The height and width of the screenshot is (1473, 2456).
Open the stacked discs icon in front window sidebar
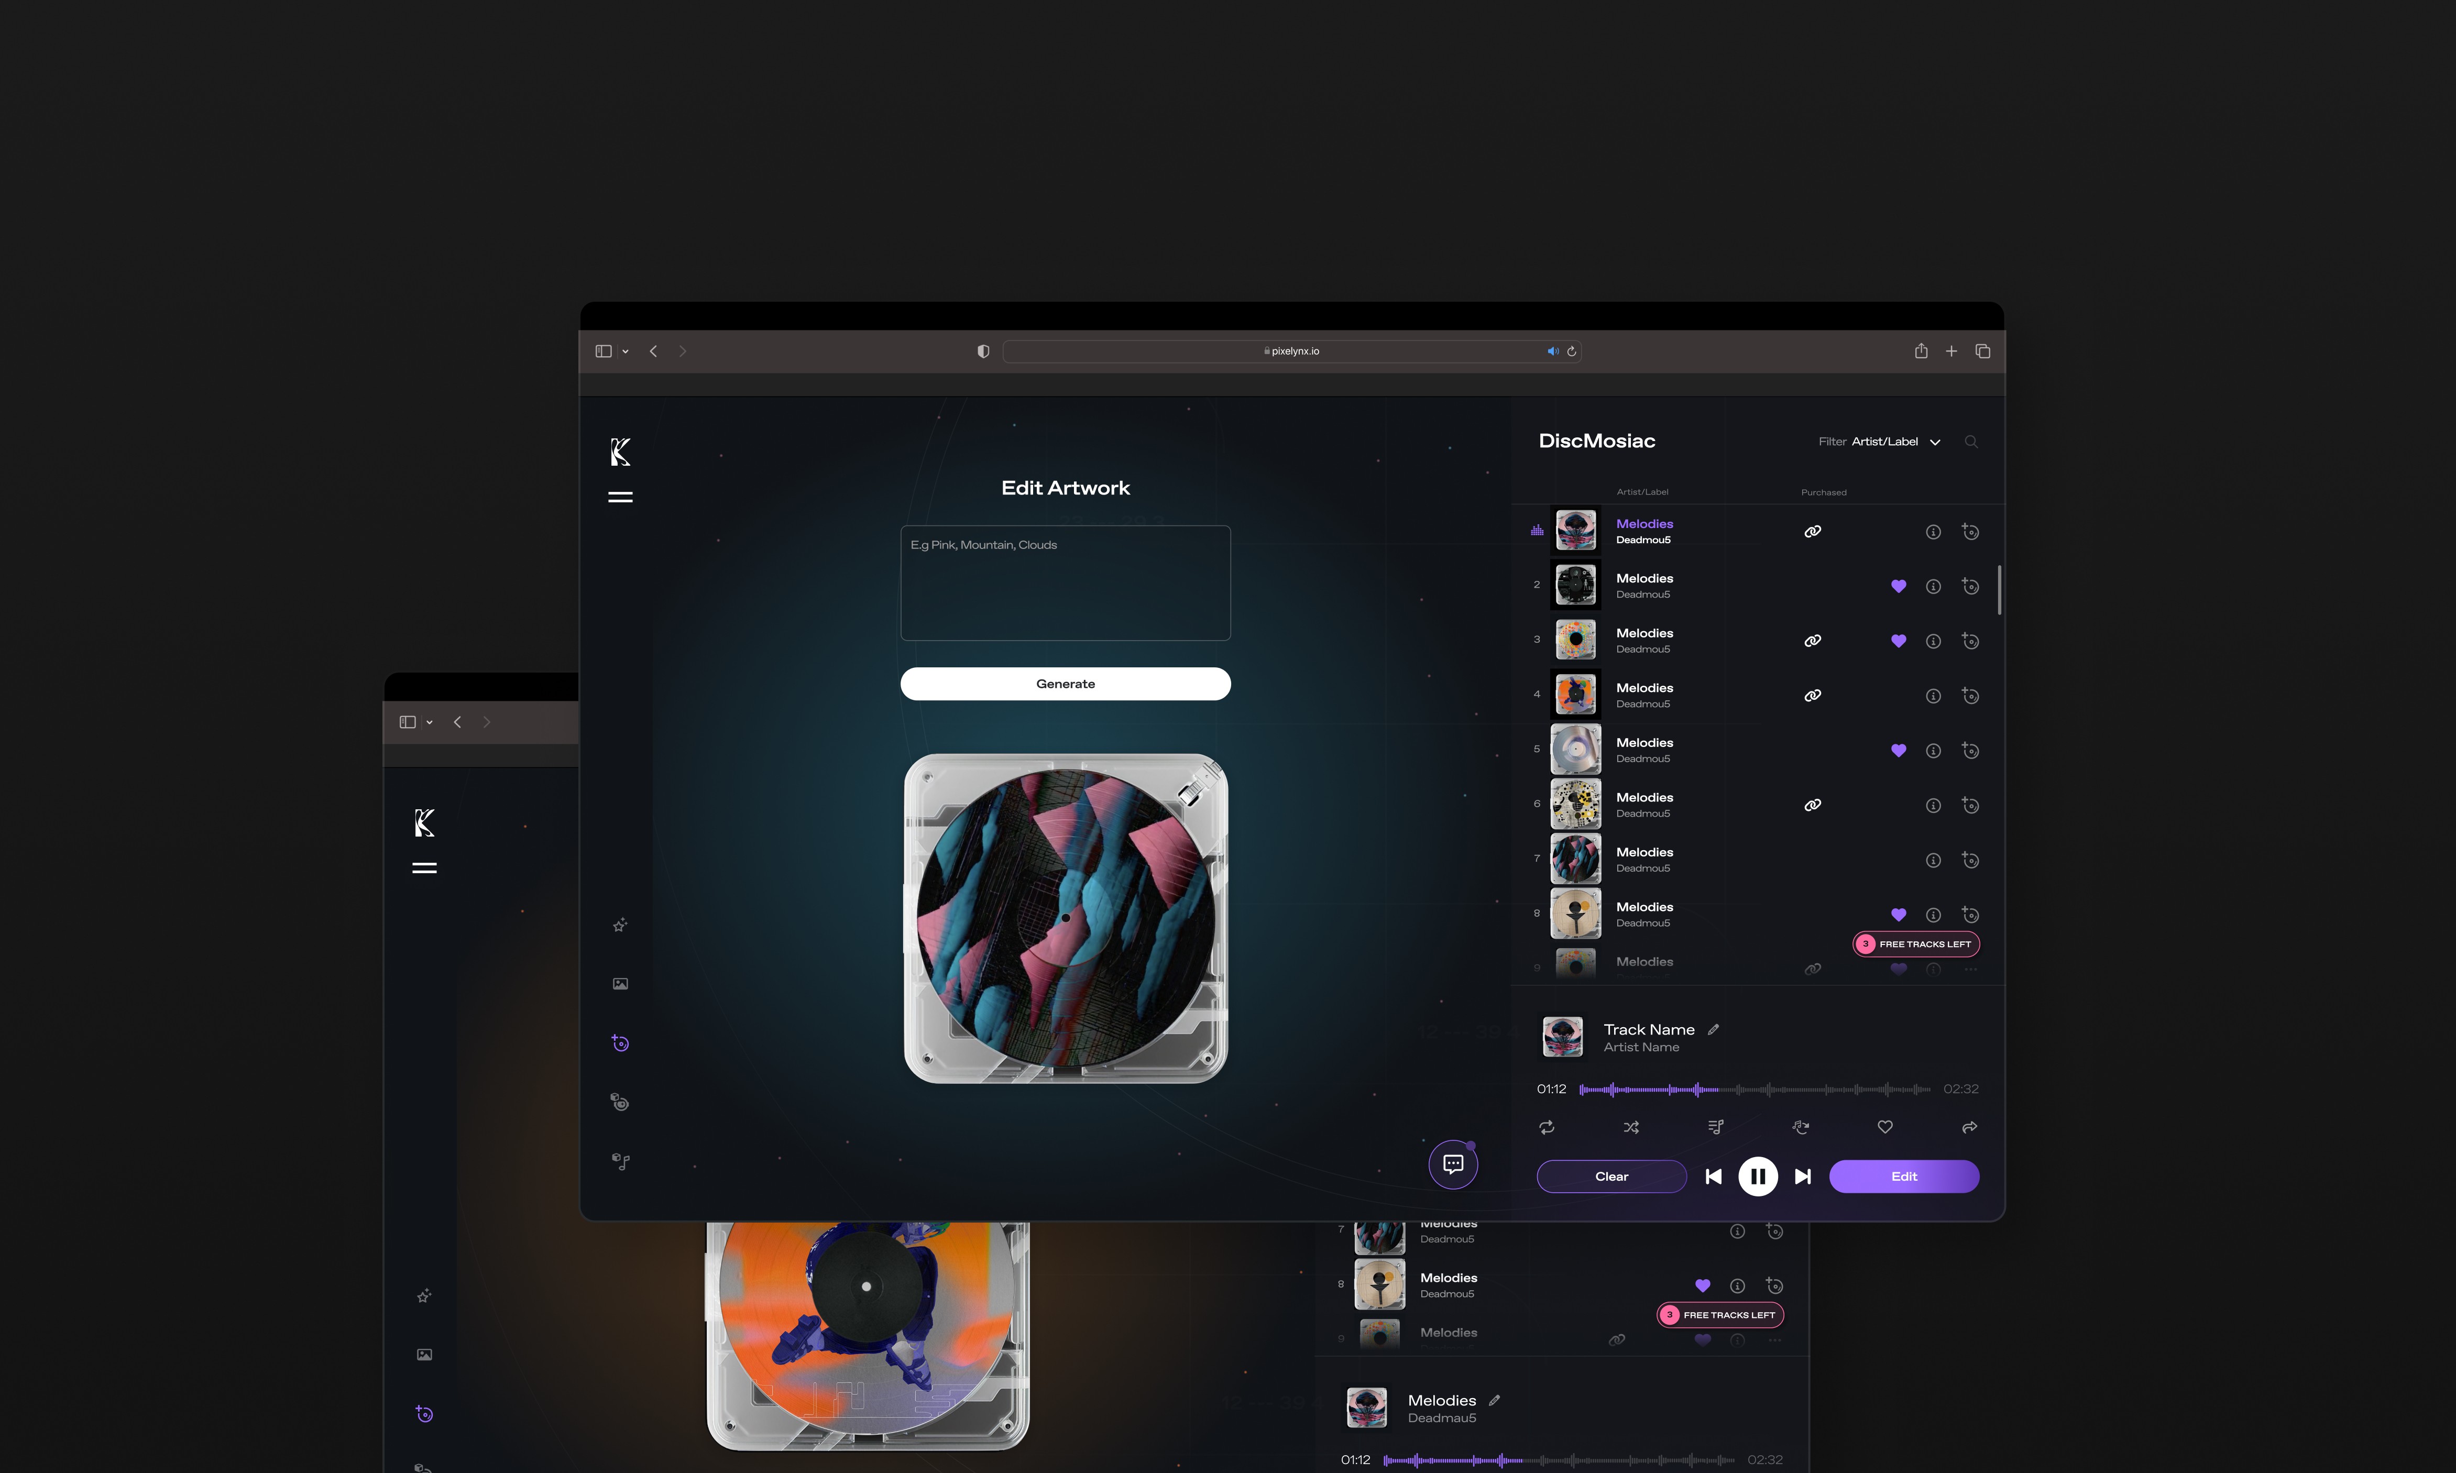click(620, 1102)
